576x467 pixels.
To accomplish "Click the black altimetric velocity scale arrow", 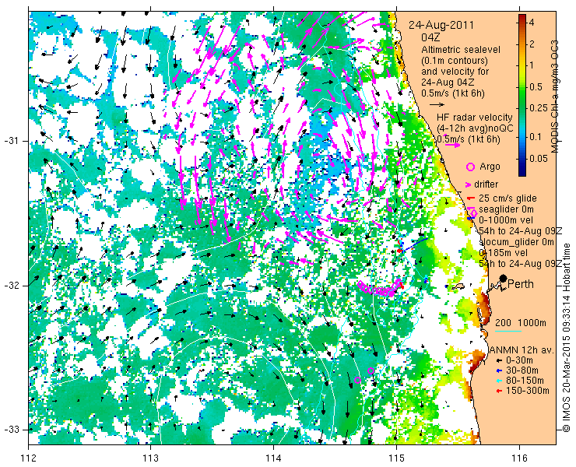I will tap(437, 105).
